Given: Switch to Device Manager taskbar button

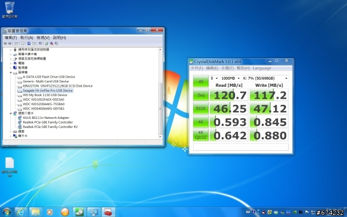Looking at the screenshot, I should point(94,212).
